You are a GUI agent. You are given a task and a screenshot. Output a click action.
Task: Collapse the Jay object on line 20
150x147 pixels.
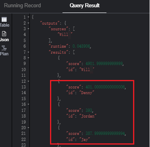[28, 128]
